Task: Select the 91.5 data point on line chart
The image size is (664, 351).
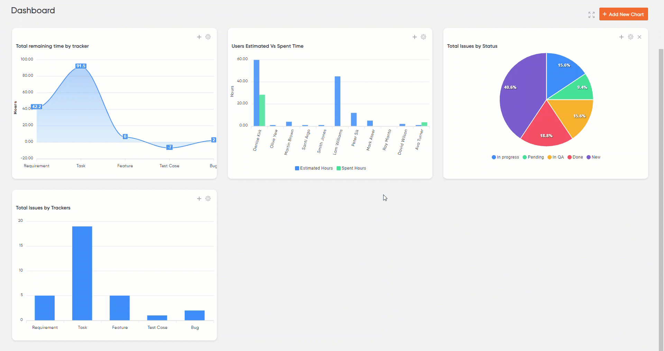Action: (x=81, y=66)
